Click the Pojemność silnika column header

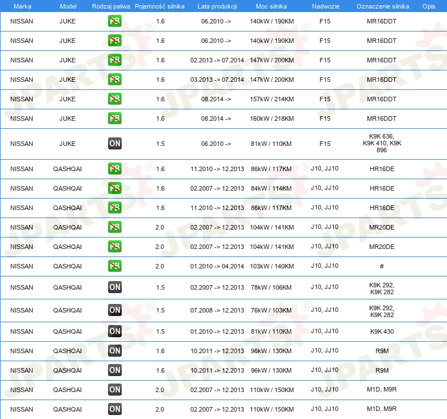tap(160, 6)
